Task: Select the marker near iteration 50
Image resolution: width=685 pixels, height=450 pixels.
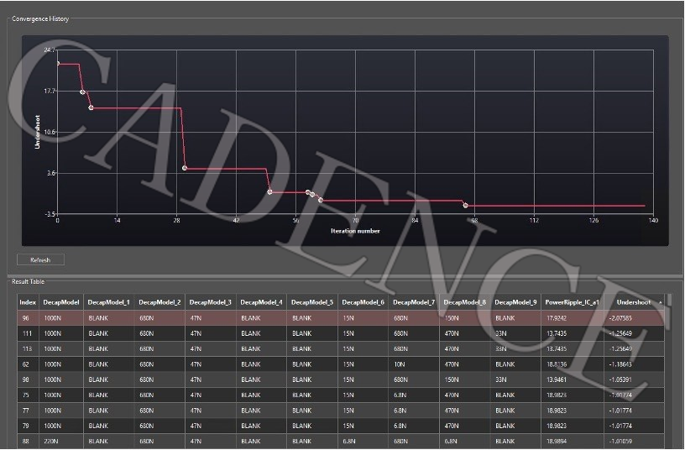Action: tap(270, 191)
